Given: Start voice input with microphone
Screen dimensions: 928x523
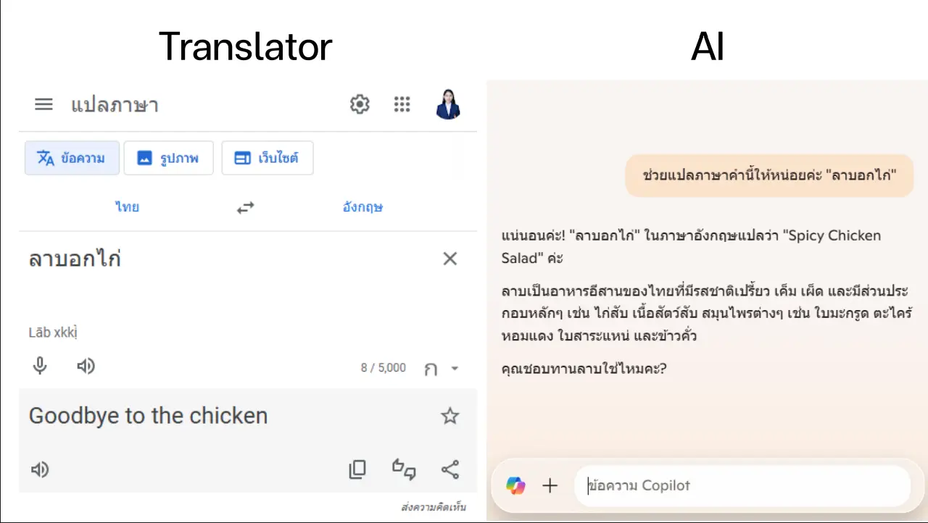Looking at the screenshot, I should [x=41, y=367].
